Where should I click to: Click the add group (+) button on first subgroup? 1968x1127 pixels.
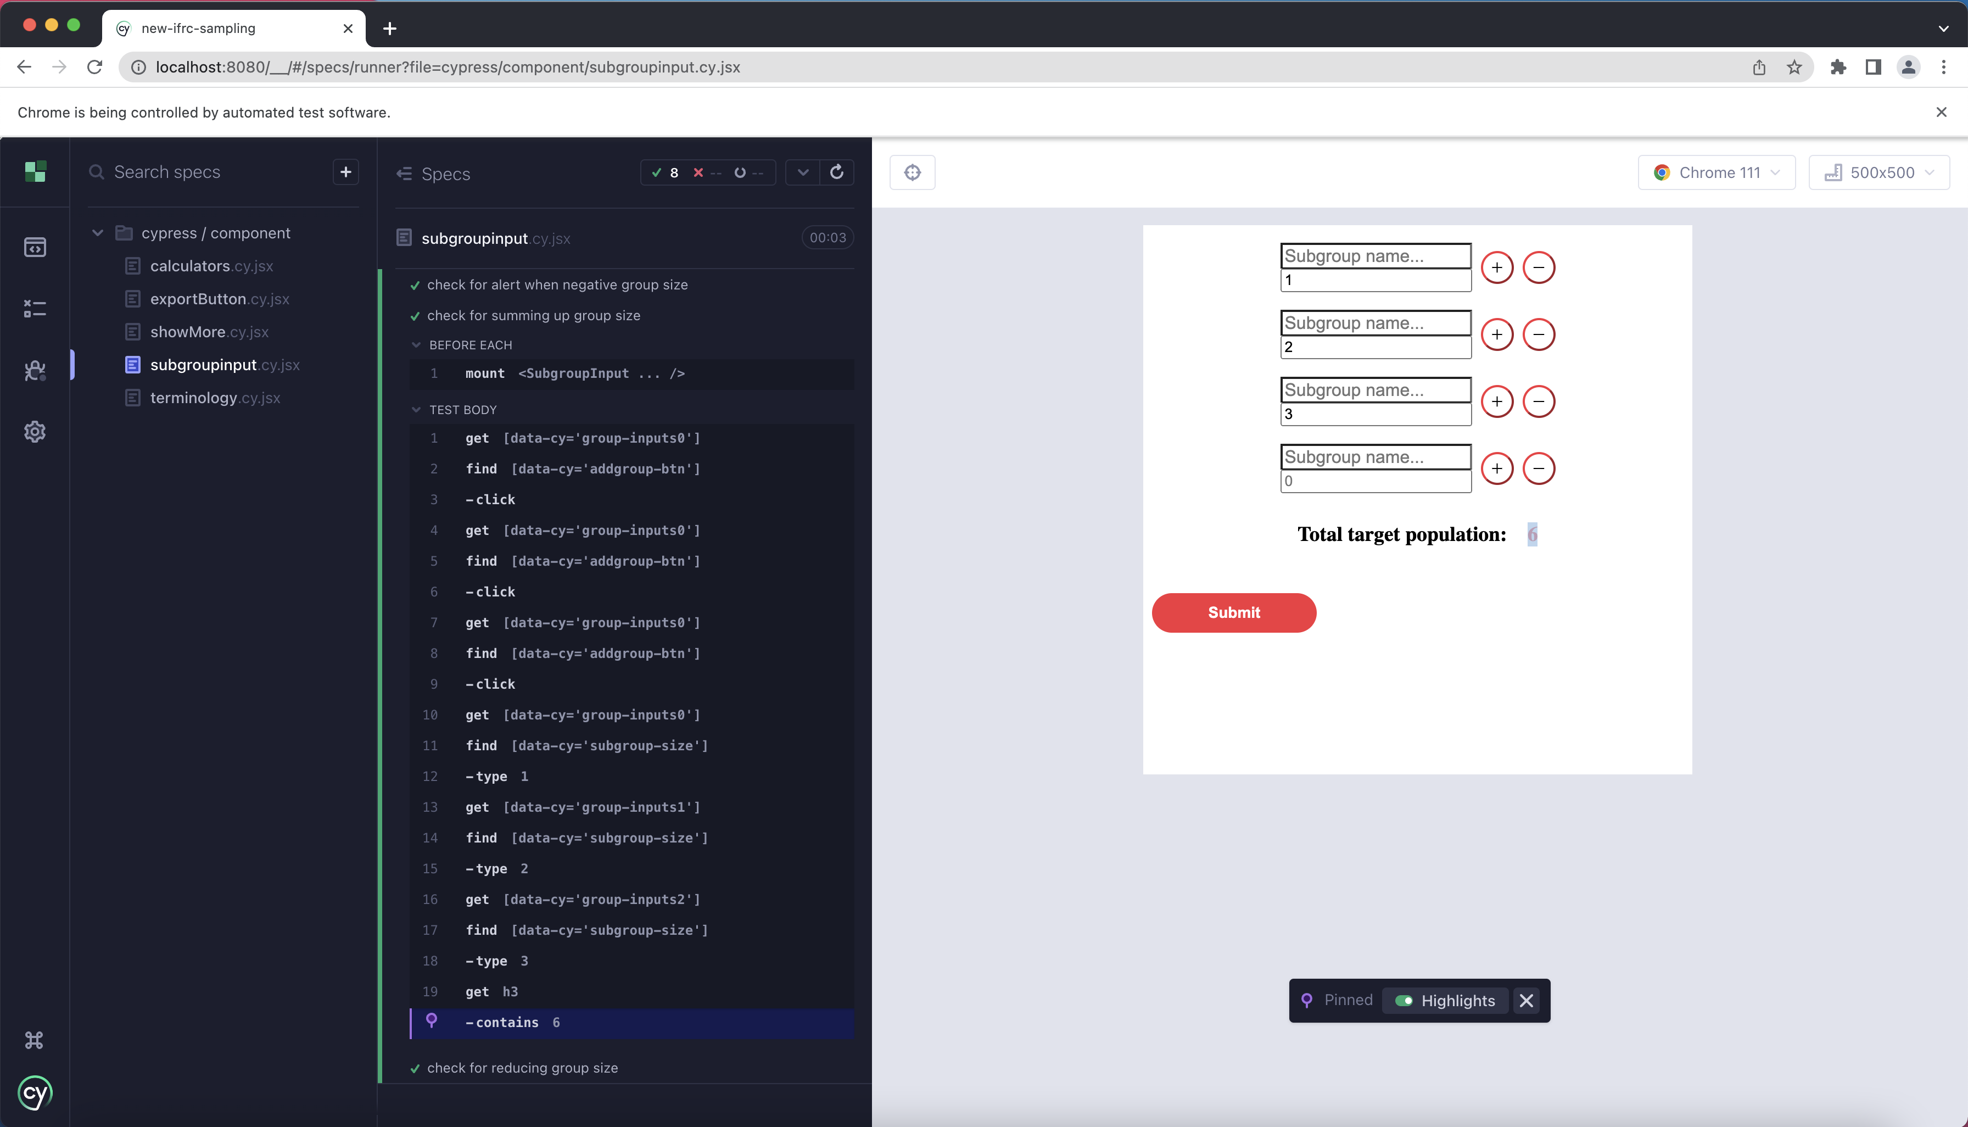1497,267
